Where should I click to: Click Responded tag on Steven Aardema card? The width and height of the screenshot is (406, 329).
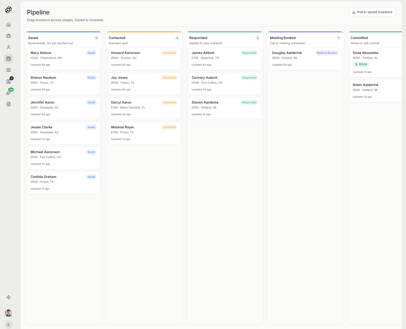(x=249, y=103)
